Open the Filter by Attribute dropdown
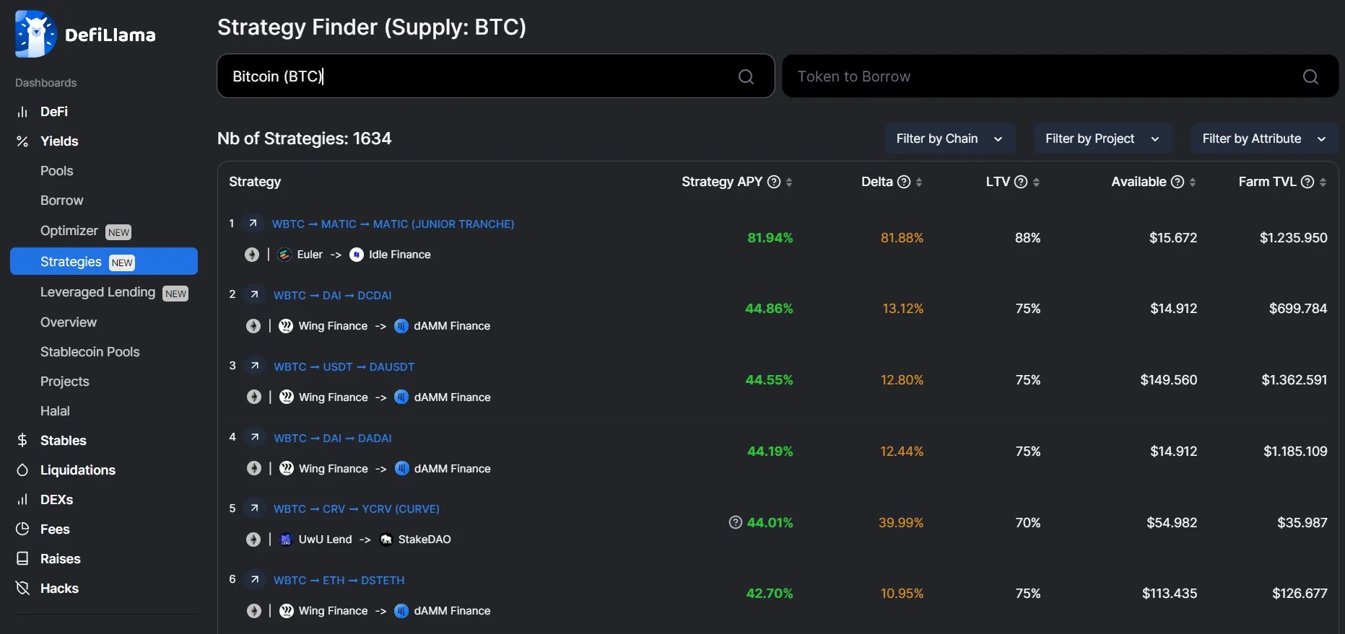Image resolution: width=1345 pixels, height=634 pixels. (x=1265, y=138)
